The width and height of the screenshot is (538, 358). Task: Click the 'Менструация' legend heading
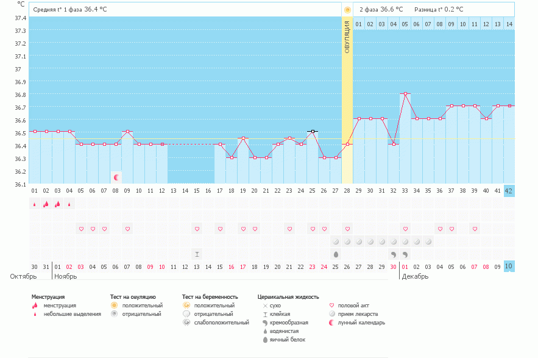pos(48,297)
